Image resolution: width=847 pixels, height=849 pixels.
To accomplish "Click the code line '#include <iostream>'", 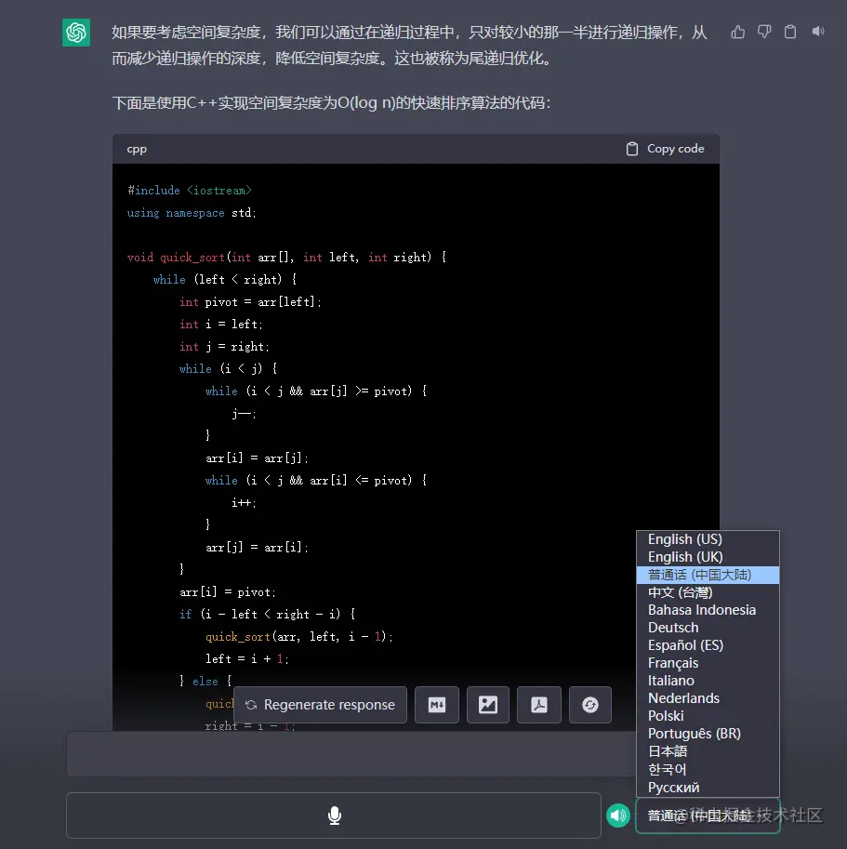I will [x=190, y=191].
